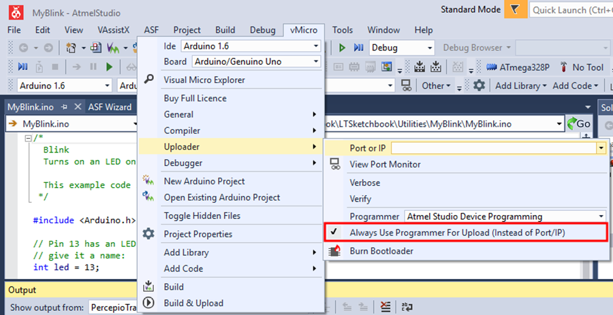
Task: Click the Add Item icon beside New Project
Action: (x=96, y=48)
